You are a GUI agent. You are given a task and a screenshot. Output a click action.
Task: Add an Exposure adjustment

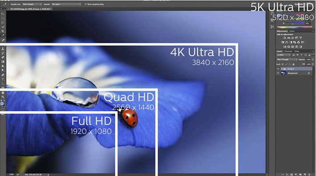coord(297,38)
